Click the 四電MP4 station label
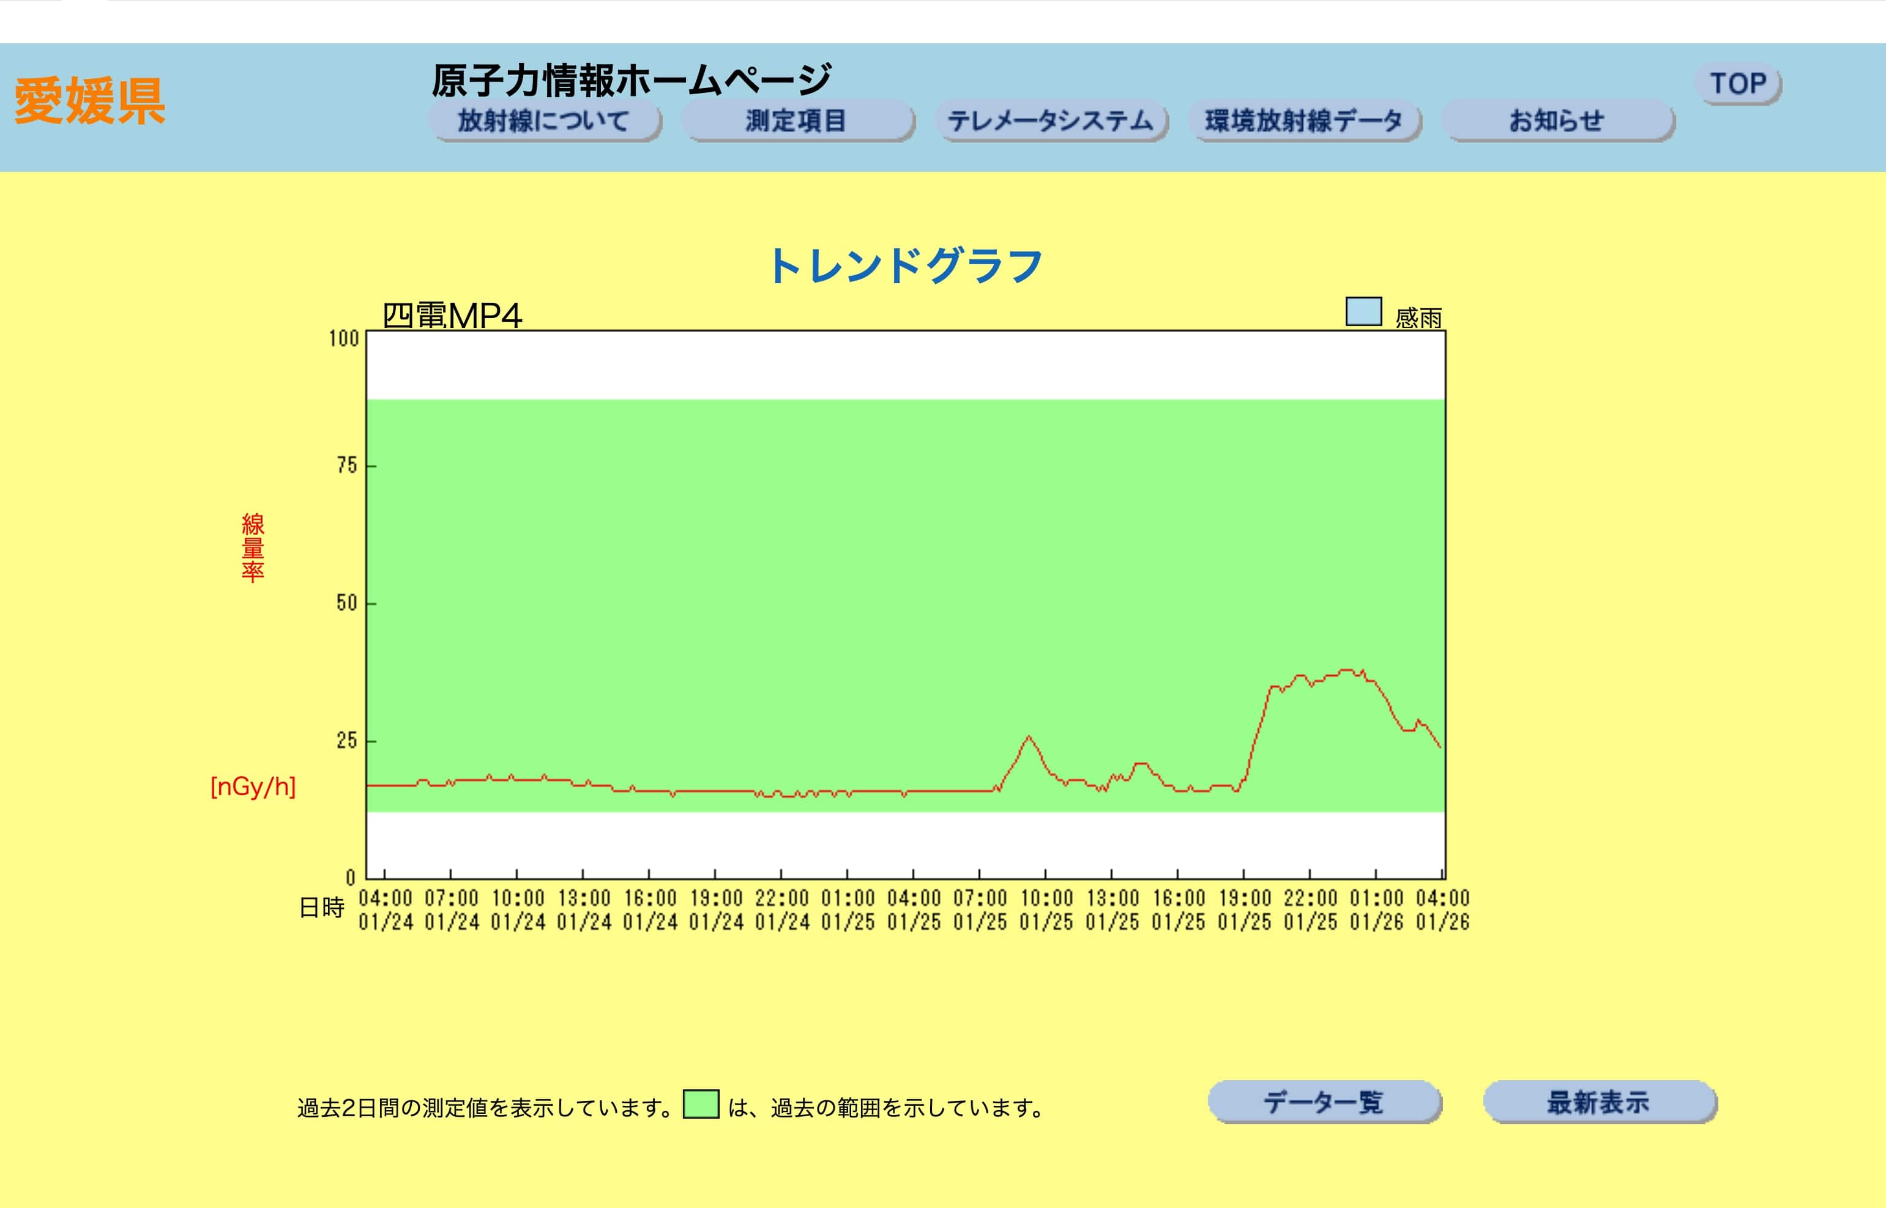 pyautogui.click(x=452, y=316)
